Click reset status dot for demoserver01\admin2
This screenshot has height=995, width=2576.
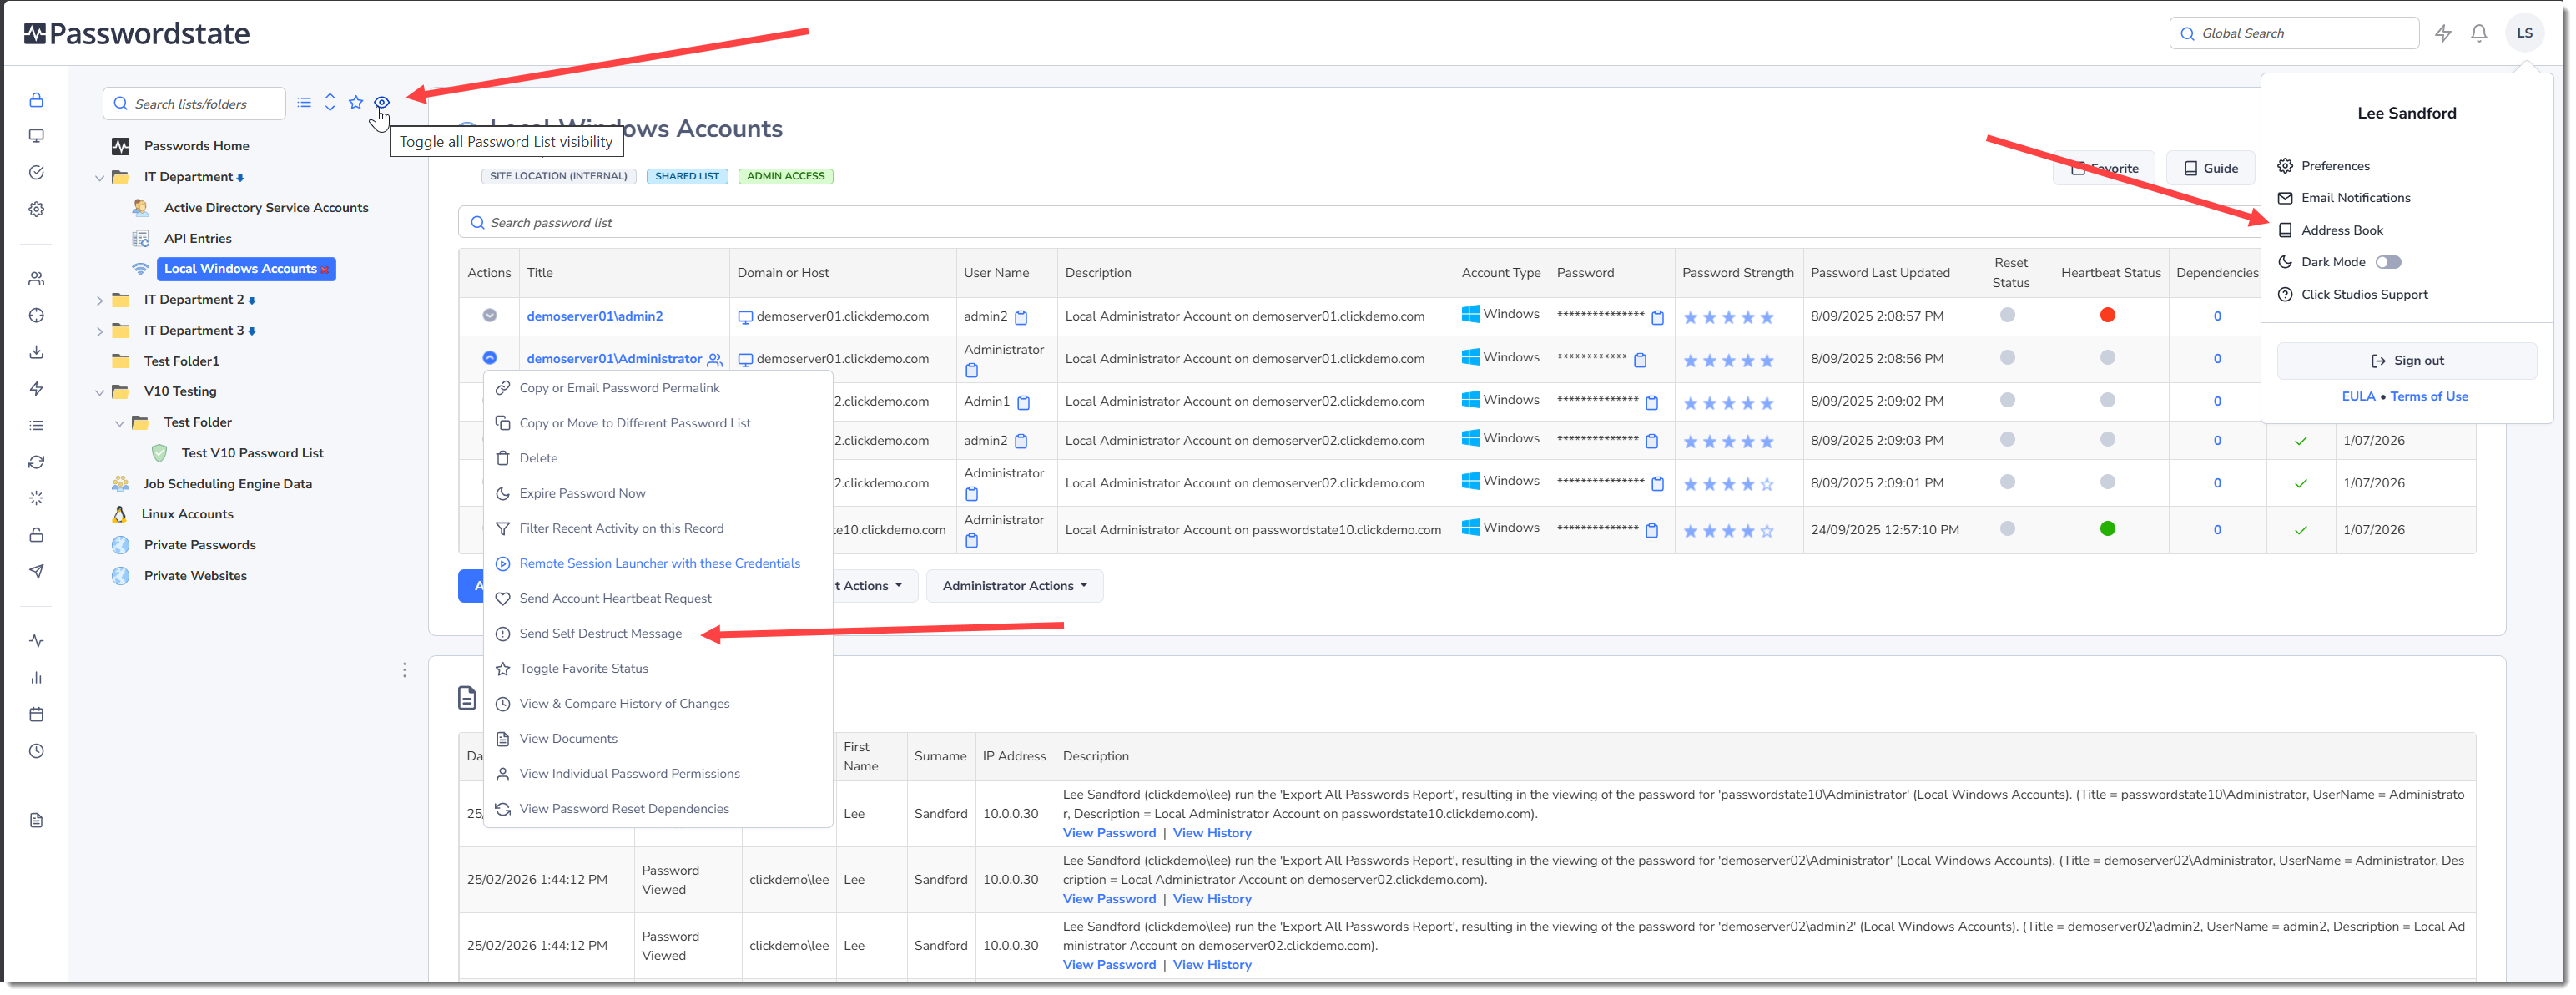tap(2006, 315)
